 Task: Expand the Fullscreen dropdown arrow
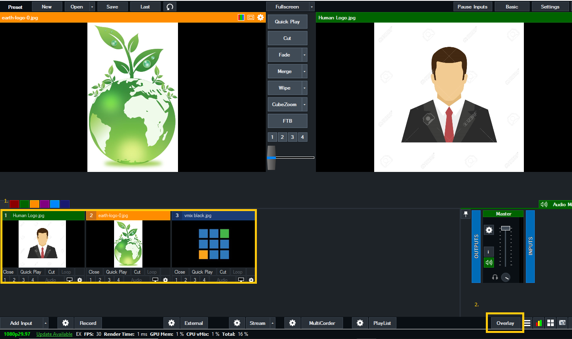pyautogui.click(x=311, y=6)
